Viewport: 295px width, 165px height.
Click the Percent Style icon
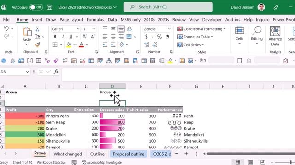(159, 37)
